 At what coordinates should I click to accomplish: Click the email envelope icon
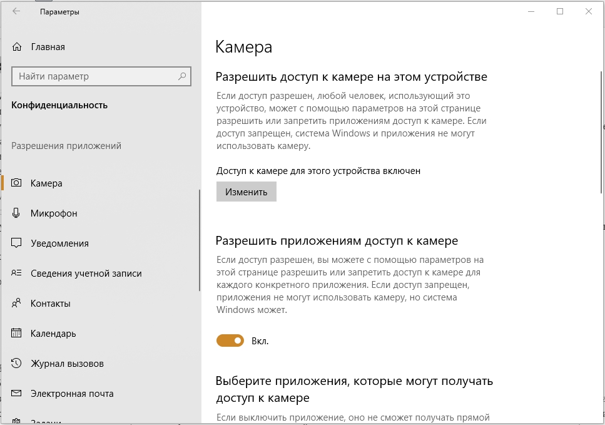click(x=17, y=394)
